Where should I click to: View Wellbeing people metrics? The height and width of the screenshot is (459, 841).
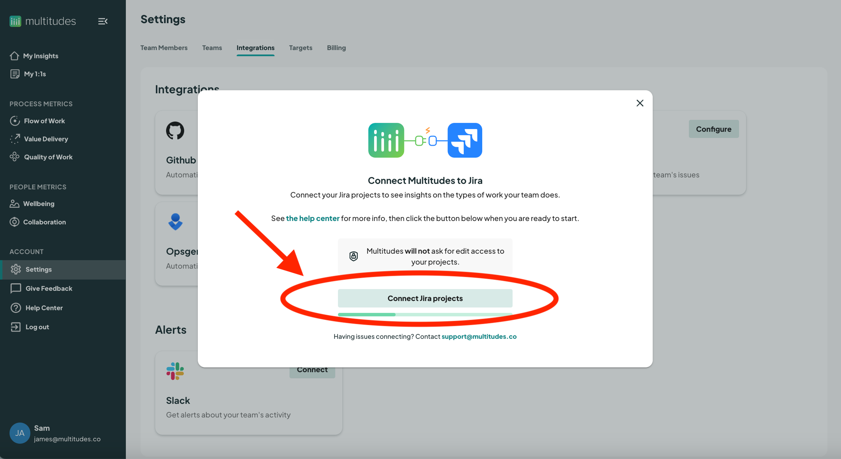pos(39,204)
